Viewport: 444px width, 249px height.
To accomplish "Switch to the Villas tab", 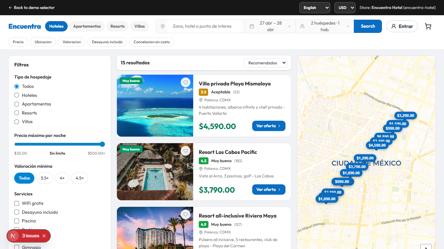I will 139,26.
